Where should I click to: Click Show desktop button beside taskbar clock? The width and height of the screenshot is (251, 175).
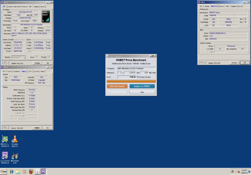249,172
